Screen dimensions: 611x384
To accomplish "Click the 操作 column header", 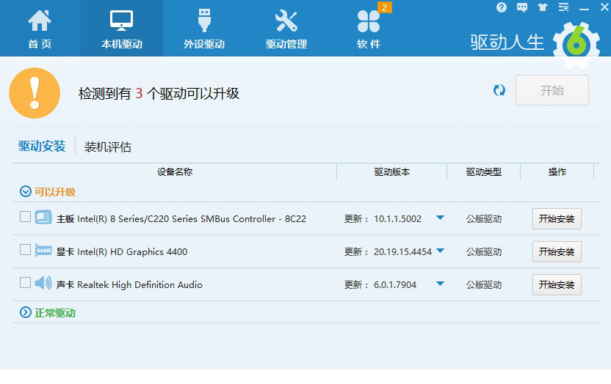I will (x=557, y=171).
